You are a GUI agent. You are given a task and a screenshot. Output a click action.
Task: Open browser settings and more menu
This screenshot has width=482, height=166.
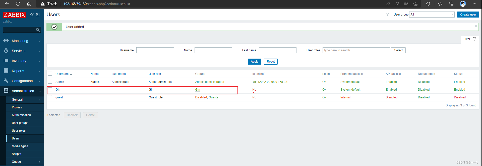tap(474, 4)
